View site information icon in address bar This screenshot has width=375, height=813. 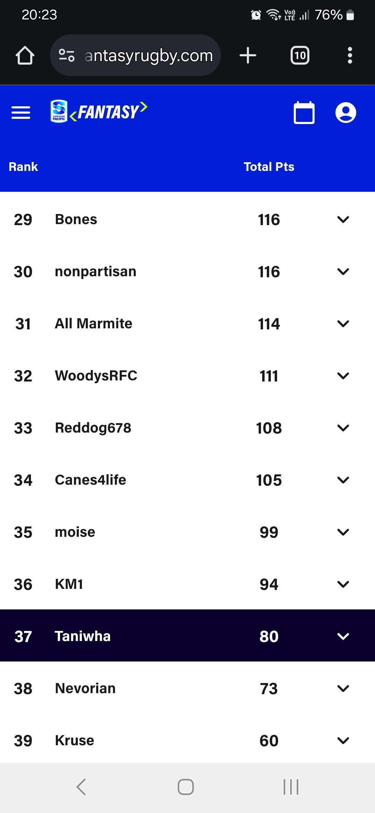coord(67,56)
